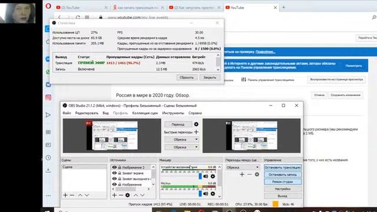This screenshot has width=377, height=212.
Task: Click Остановить запись button
Action: tap(283, 174)
